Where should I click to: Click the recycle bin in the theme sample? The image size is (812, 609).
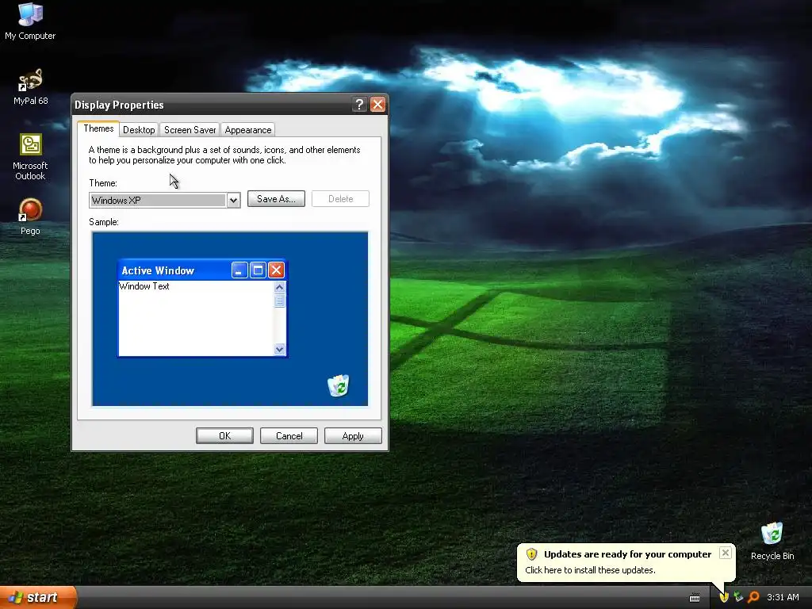point(339,386)
